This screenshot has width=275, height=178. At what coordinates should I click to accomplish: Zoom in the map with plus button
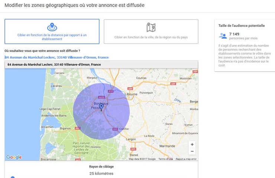coord(192,144)
